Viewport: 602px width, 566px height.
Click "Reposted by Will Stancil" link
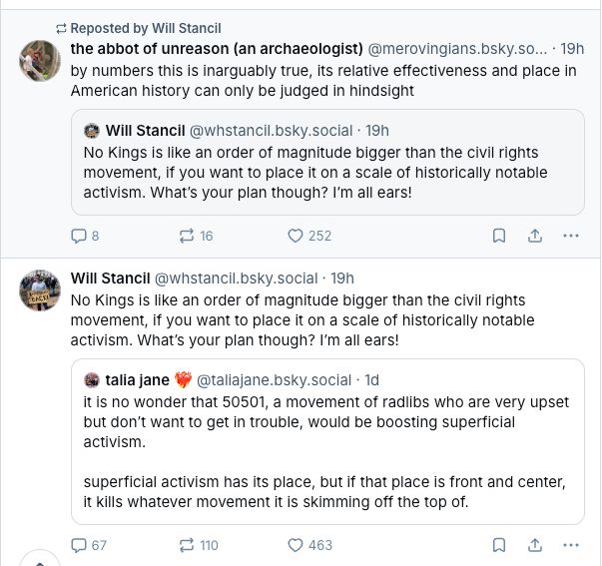[146, 28]
